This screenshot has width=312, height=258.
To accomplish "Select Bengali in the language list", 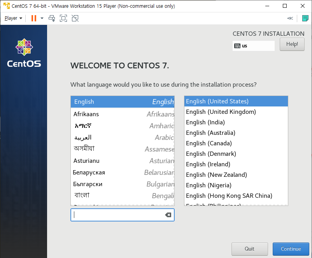I will click(x=123, y=195).
